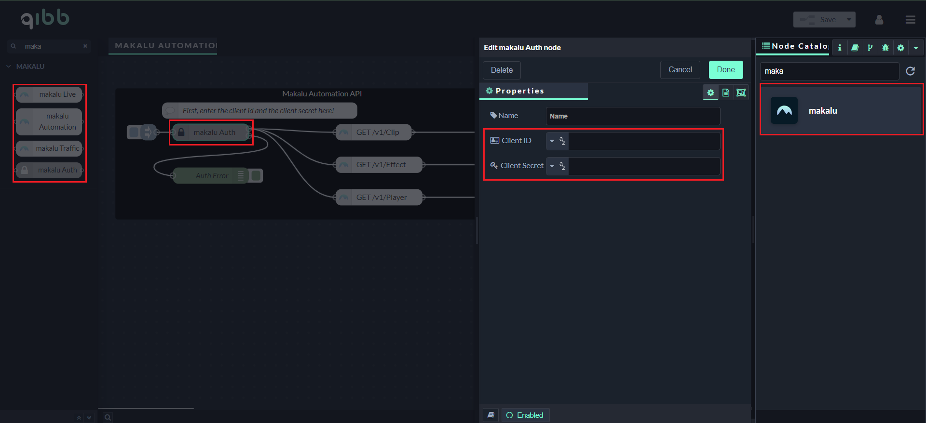Toggle the Auth Error debug node button
This screenshot has height=423, width=926.
257,176
